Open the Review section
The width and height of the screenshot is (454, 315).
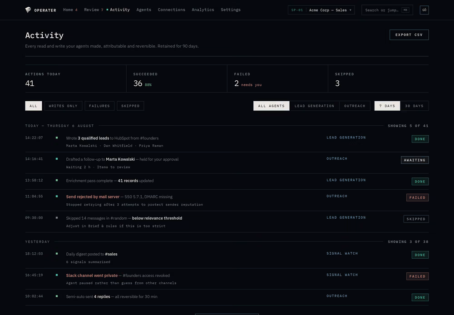(x=94, y=10)
